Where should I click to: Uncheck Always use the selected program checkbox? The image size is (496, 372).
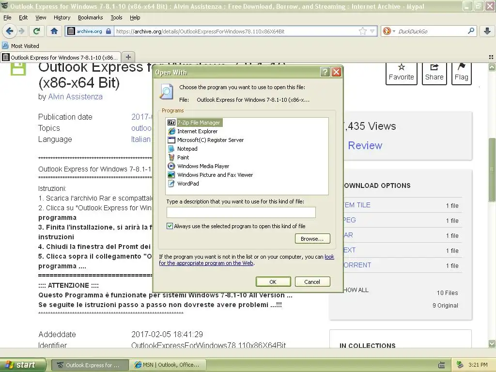[170, 226]
